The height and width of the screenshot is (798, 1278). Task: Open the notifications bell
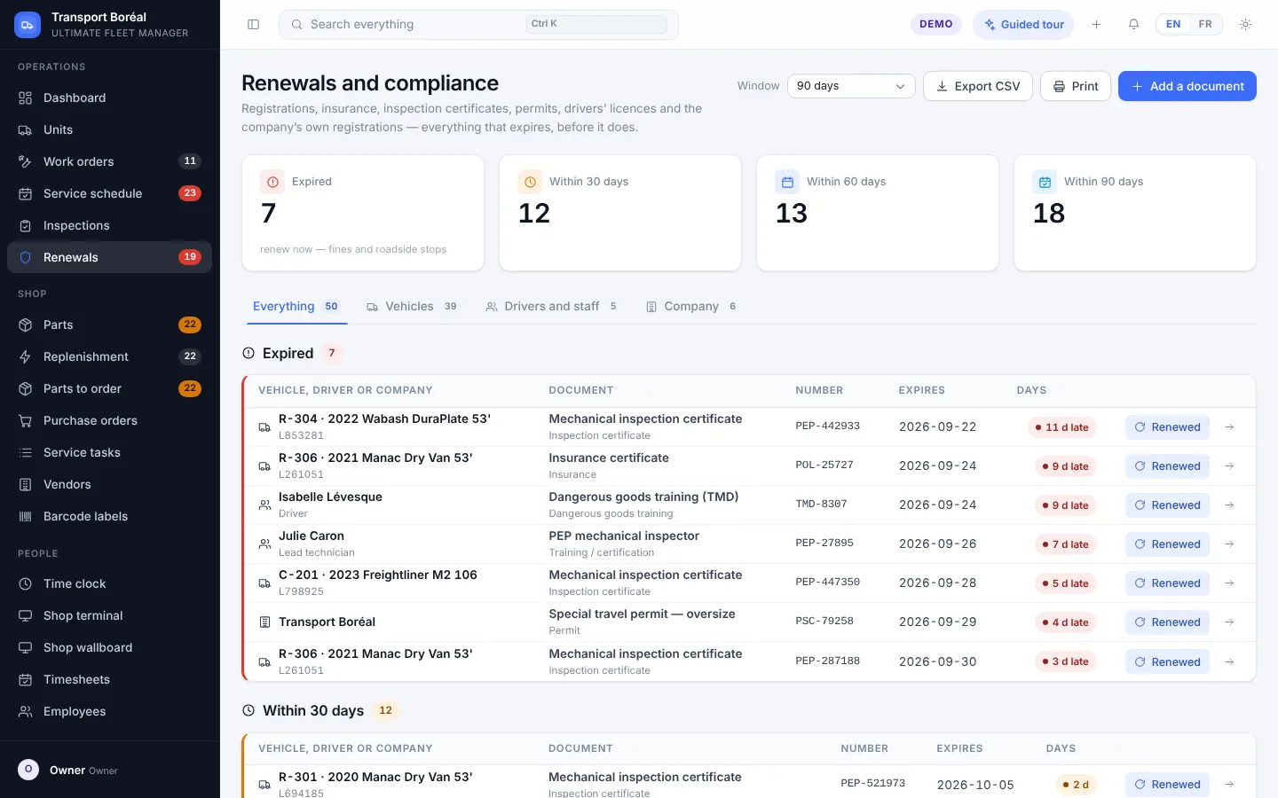[x=1133, y=25]
